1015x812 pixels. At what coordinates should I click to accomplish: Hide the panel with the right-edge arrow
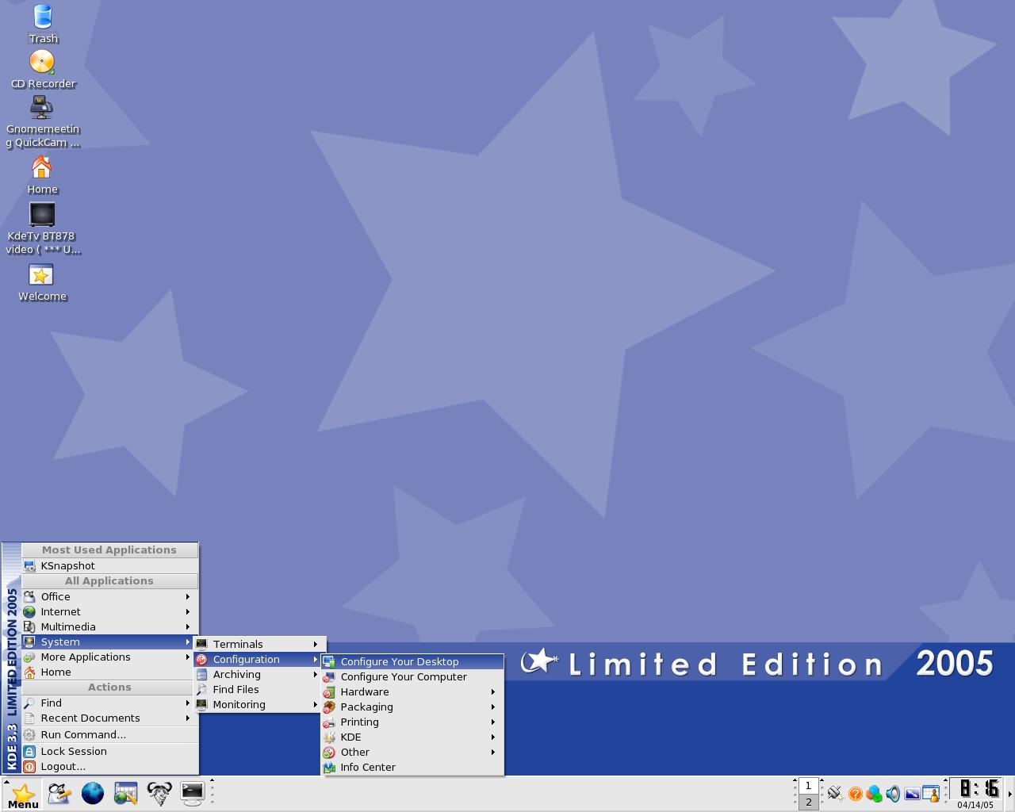pyautogui.click(x=1009, y=794)
